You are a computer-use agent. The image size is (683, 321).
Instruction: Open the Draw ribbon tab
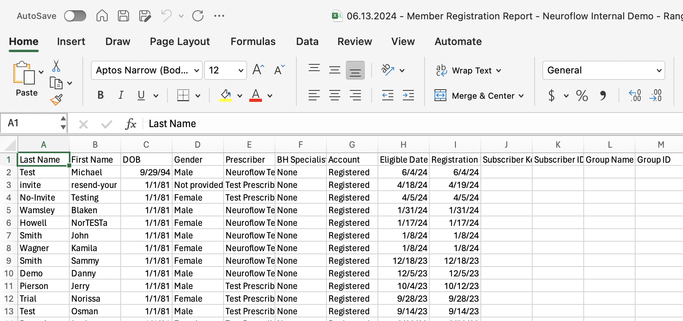(118, 41)
